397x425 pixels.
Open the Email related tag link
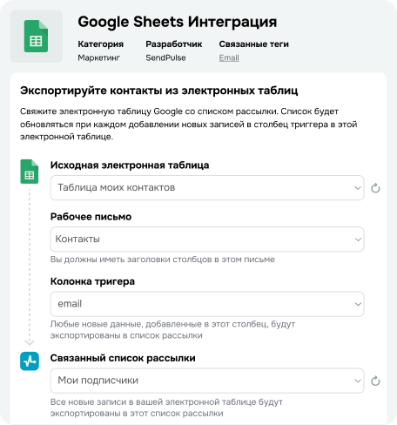(x=229, y=57)
